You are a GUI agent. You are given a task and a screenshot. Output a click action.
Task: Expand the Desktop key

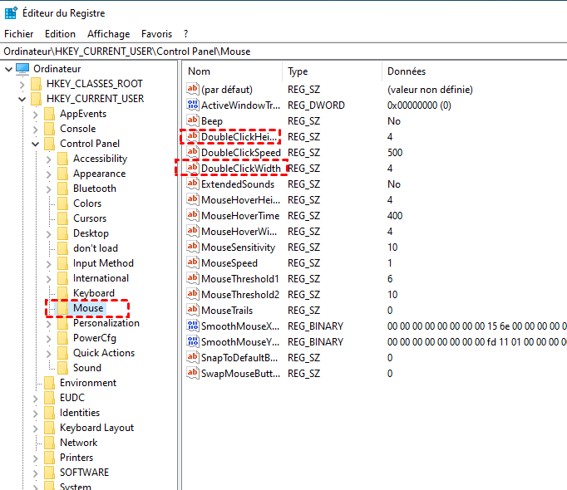(x=49, y=234)
